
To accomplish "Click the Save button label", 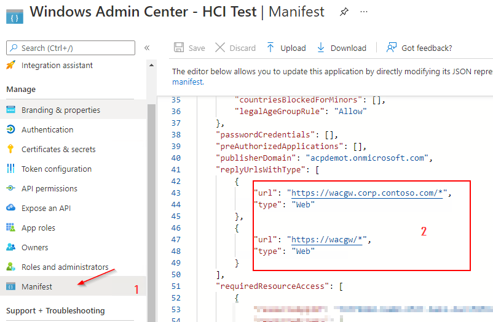I will coord(197,48).
